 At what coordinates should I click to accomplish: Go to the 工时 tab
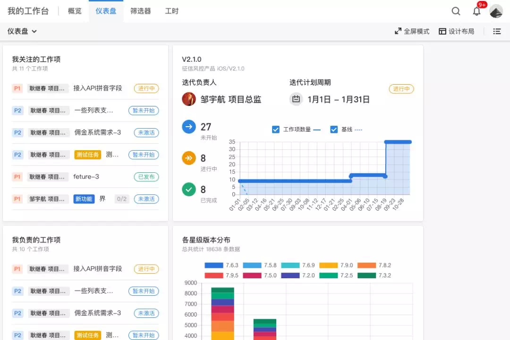[172, 11]
